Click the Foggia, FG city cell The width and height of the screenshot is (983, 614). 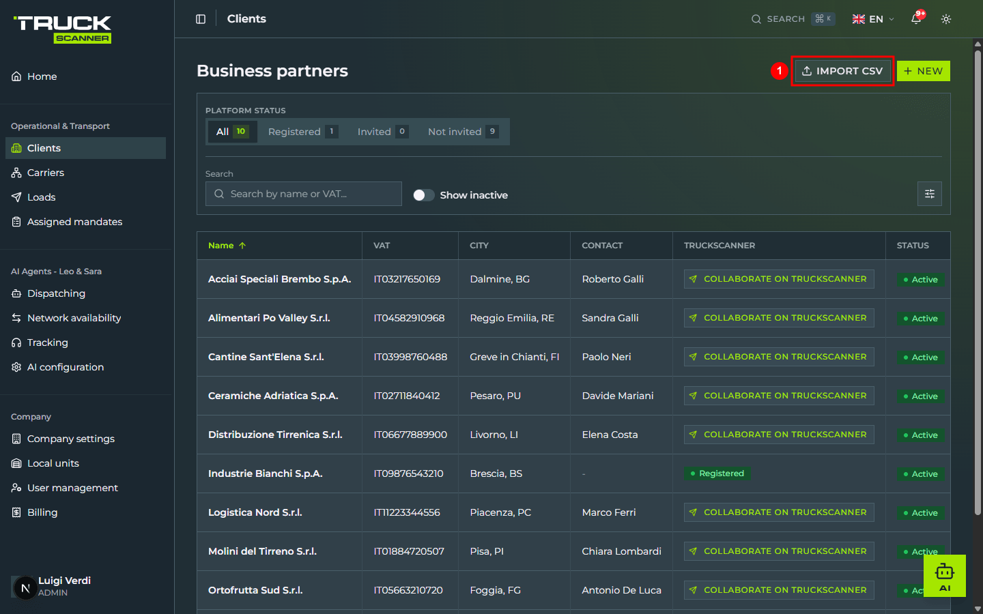pyautogui.click(x=495, y=590)
